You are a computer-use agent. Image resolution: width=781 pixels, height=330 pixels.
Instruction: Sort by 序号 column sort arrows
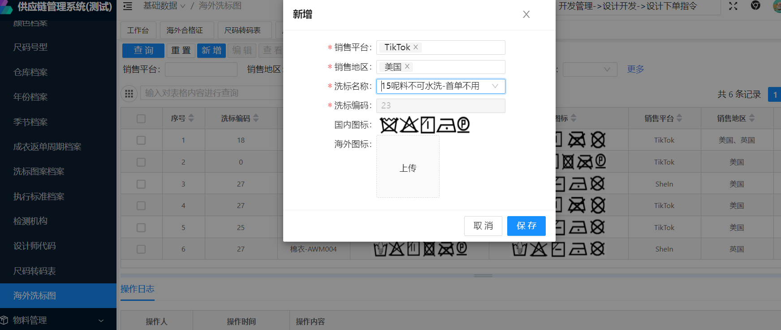coord(191,118)
